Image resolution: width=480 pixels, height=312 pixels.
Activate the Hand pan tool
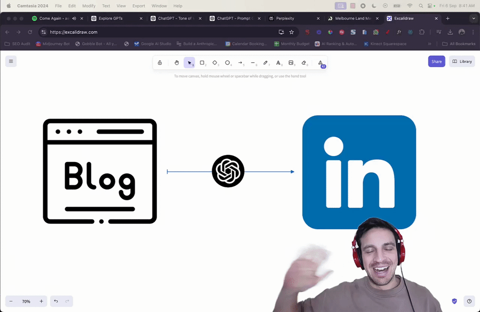pos(177,63)
